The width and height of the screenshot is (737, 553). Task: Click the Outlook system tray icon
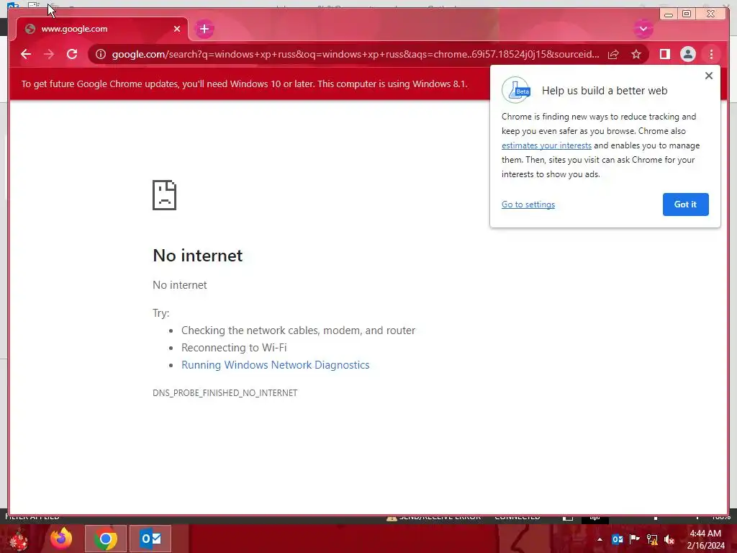617,539
